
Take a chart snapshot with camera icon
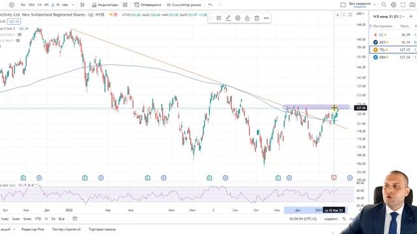pos(412,5)
